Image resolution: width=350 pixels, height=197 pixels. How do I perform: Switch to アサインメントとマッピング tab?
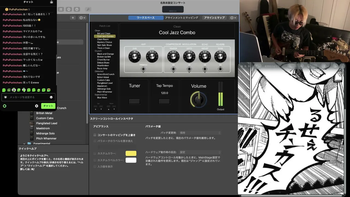tap(182, 18)
